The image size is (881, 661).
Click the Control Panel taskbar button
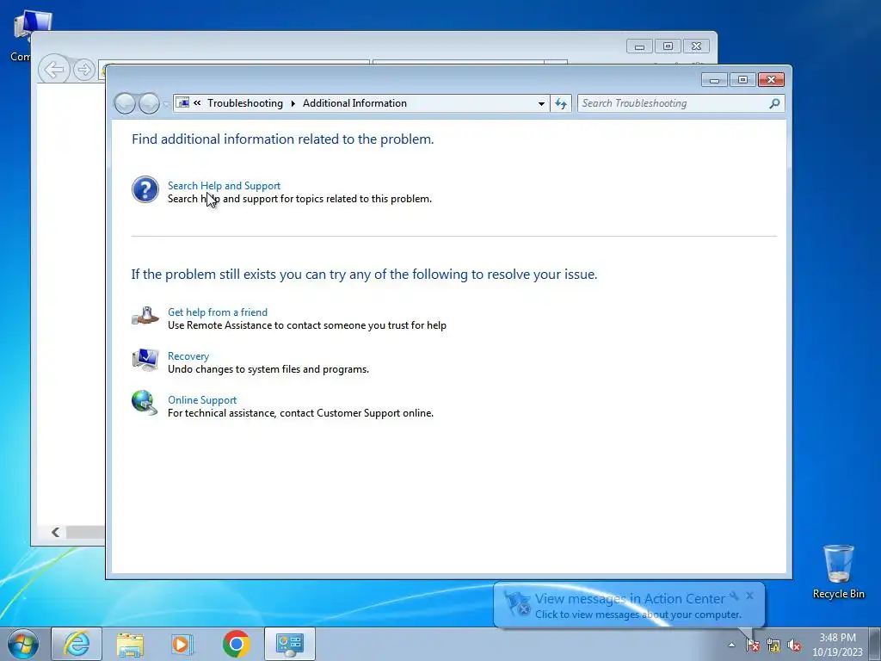coord(290,644)
